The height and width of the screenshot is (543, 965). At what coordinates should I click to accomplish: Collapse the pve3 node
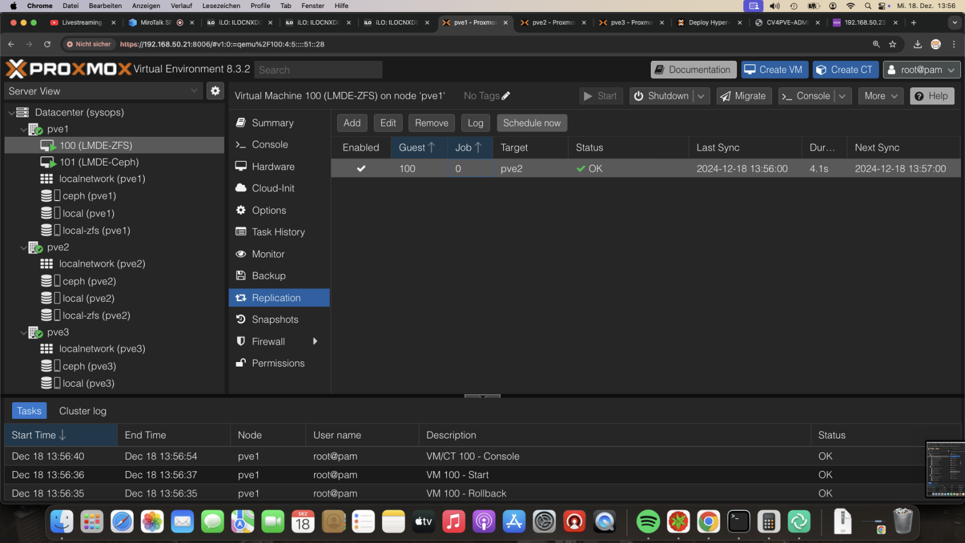tap(24, 333)
